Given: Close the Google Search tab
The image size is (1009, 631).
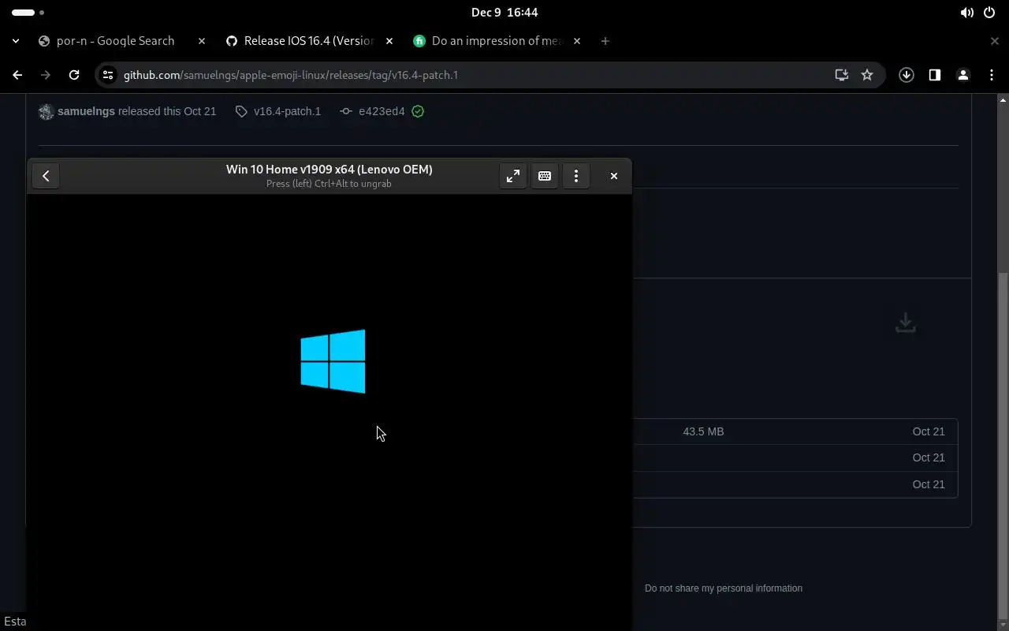Looking at the screenshot, I should (x=202, y=41).
